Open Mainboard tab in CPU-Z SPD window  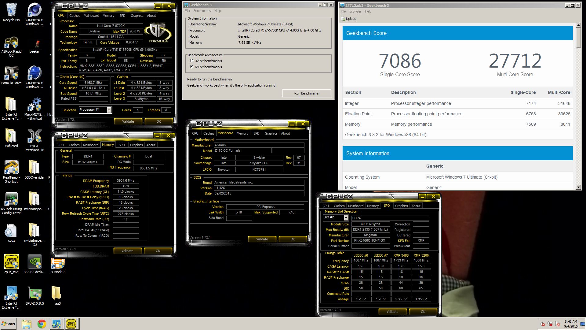click(x=356, y=206)
